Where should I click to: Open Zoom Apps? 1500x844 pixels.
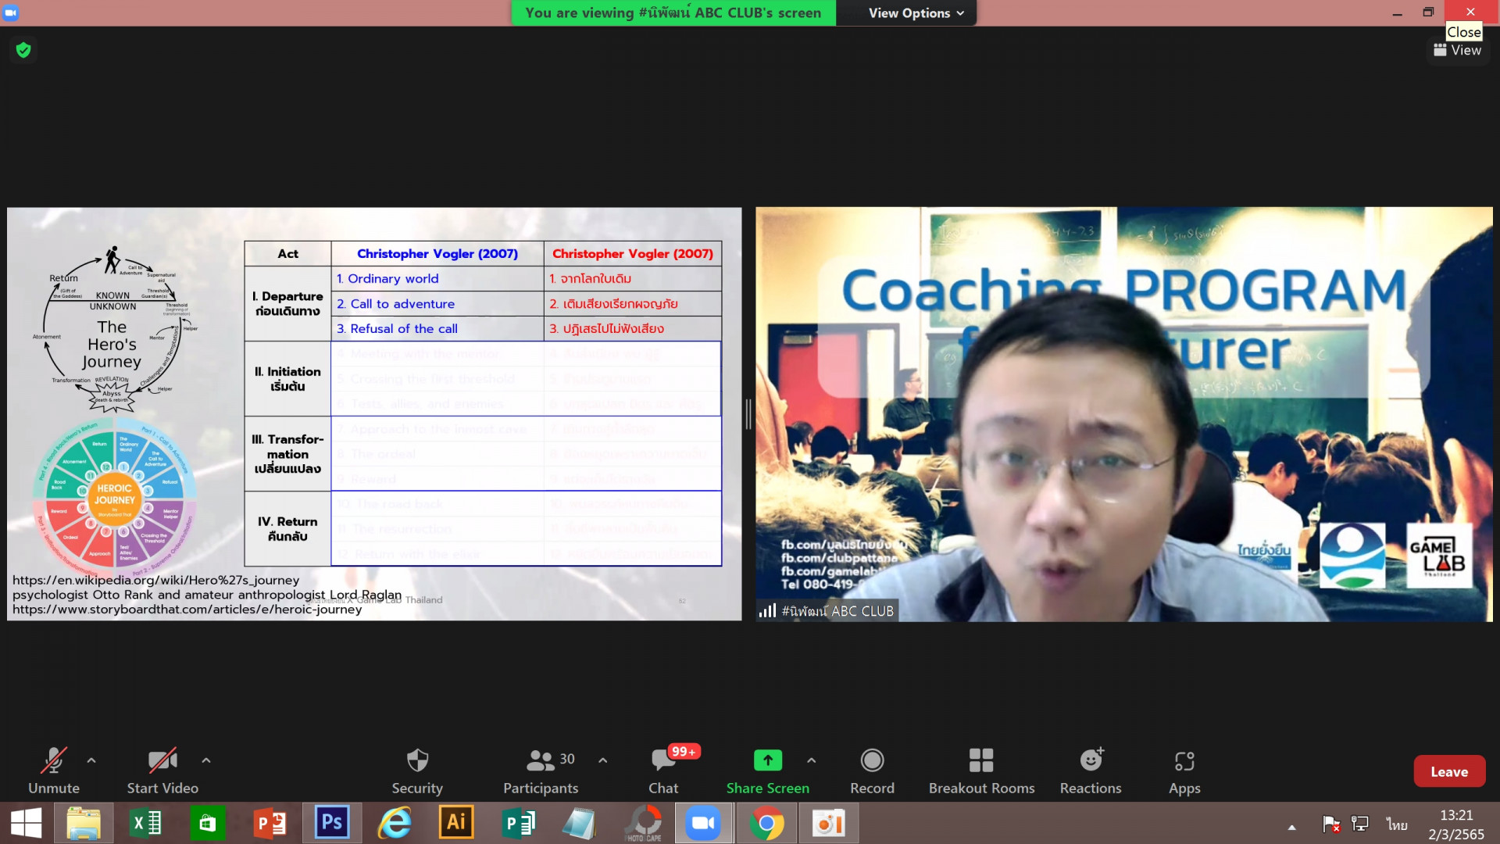1184,771
